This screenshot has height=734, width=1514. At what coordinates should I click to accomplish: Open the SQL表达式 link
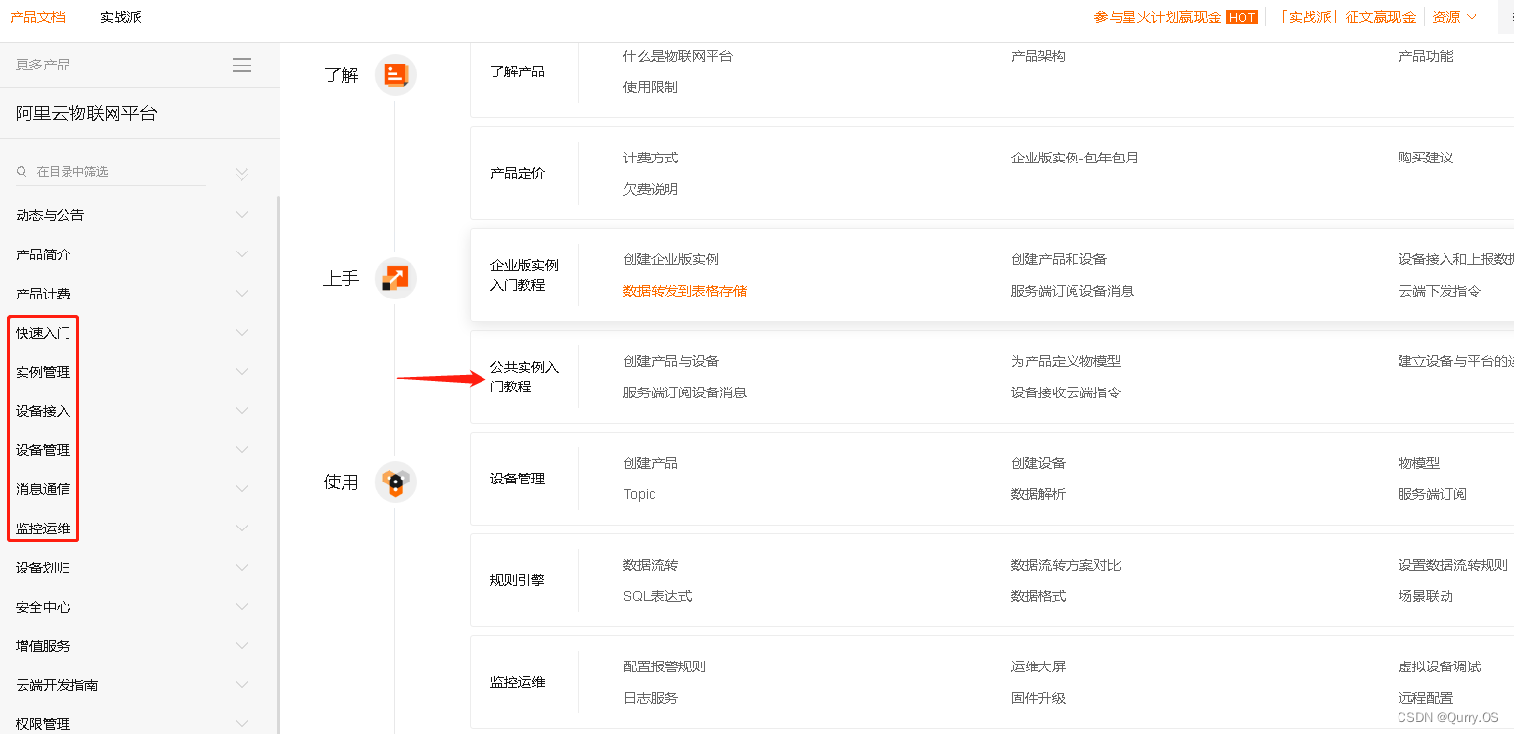[x=658, y=596]
